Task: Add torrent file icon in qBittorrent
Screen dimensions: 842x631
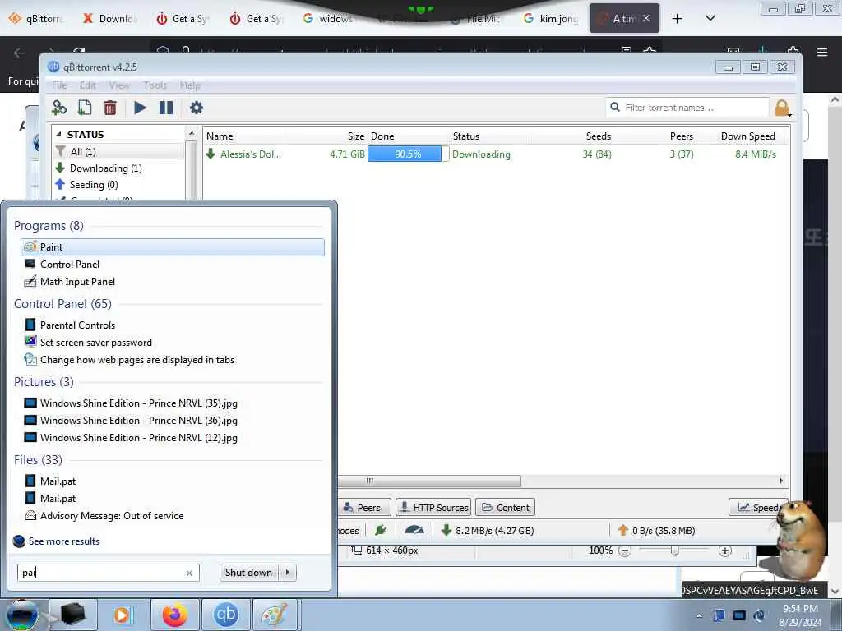Action: point(85,108)
